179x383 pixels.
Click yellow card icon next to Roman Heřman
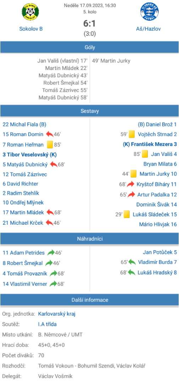pyautogui.click(x=50, y=145)
